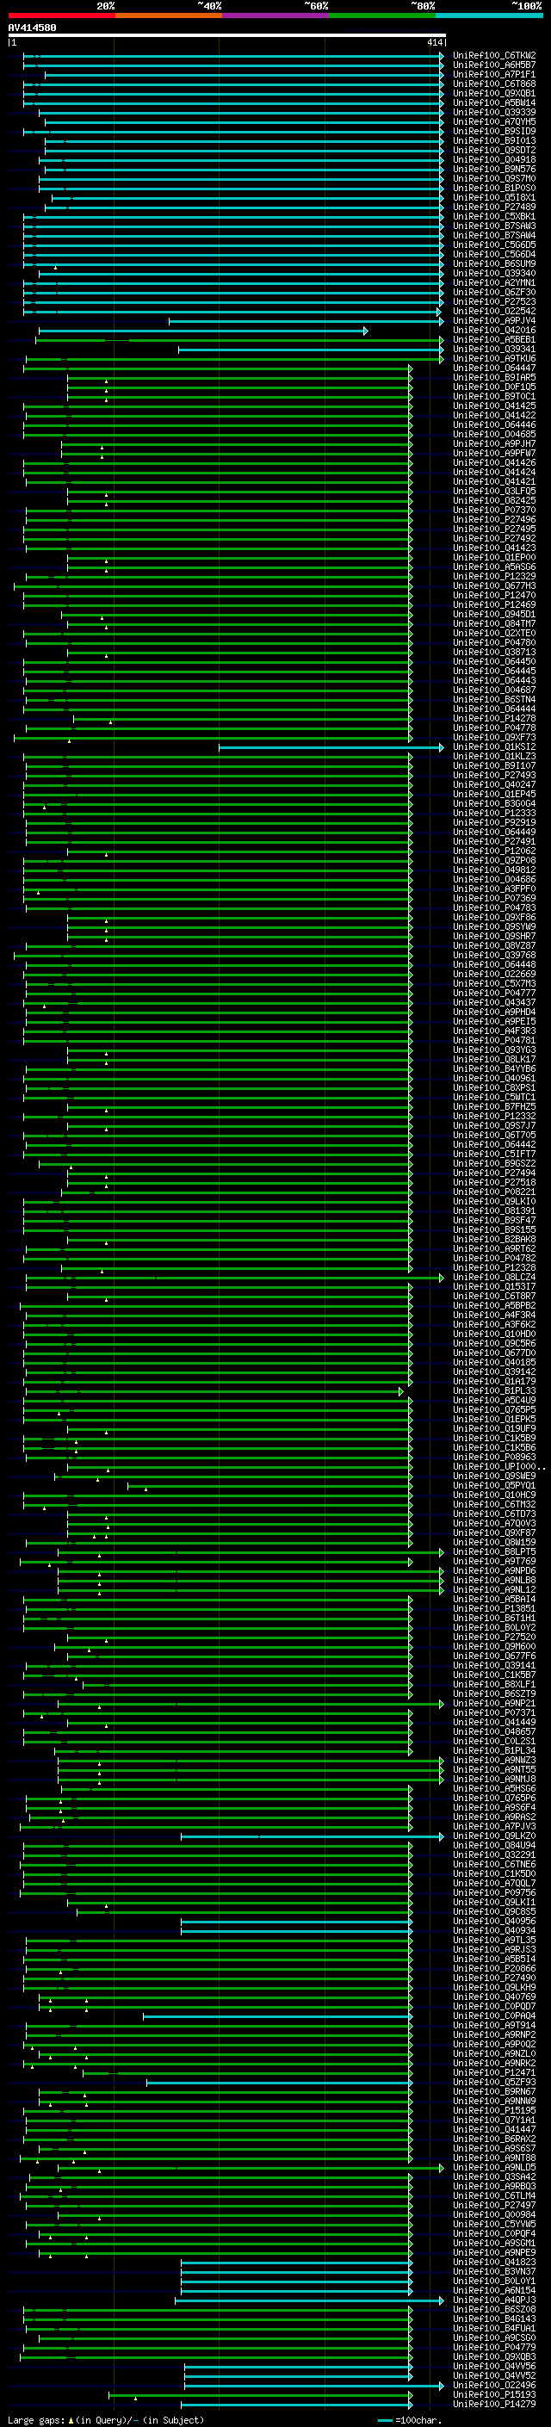
Task: Select label UniRef100_P08221
Action: [x=494, y=1191]
